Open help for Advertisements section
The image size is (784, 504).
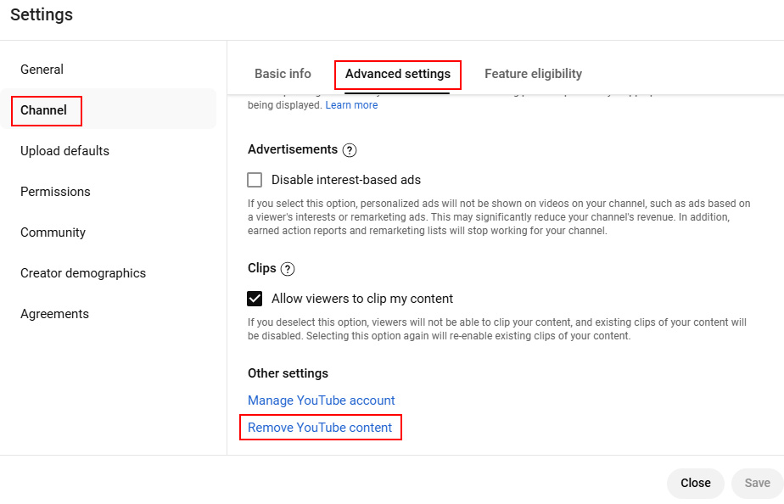(350, 150)
